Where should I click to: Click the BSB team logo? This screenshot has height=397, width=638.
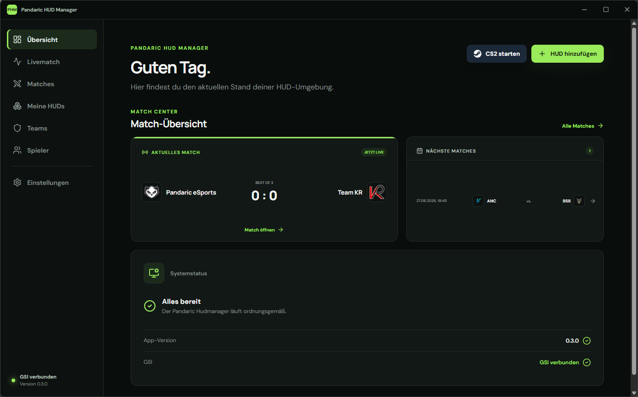coord(579,201)
